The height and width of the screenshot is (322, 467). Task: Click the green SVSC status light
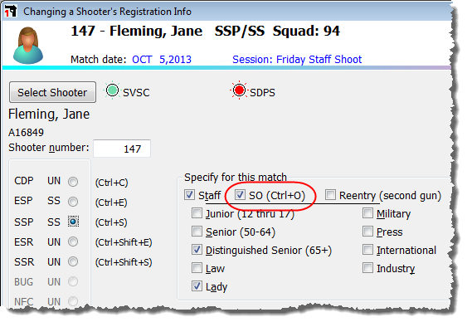pyautogui.click(x=112, y=90)
